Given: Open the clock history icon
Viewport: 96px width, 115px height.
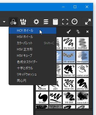Looking at the screenshot, I should pyautogui.click(x=74, y=21).
